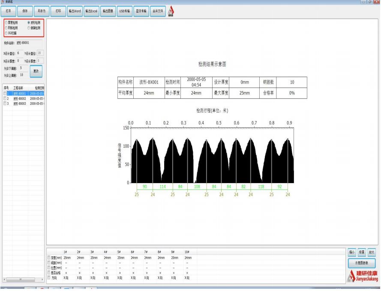Check the box for 波形-BX002 row

[5, 98]
